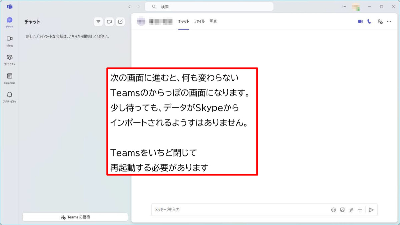Open more options in chat header
The image size is (400, 225).
[x=389, y=21]
